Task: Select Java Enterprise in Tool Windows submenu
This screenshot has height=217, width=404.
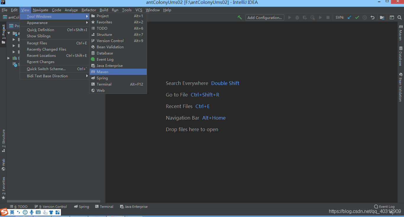Action: pyautogui.click(x=118, y=66)
